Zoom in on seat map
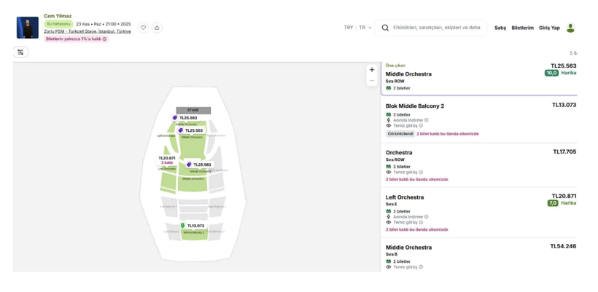598x292 pixels. tap(372, 70)
